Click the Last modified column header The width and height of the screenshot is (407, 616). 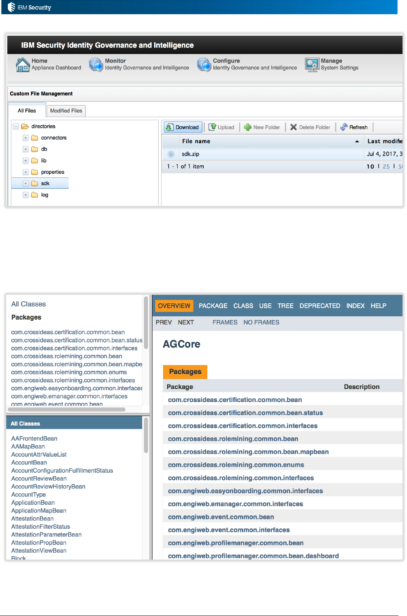385,141
